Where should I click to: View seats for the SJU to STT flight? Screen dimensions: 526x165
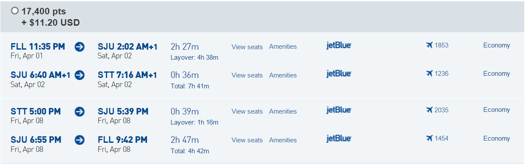(247, 75)
